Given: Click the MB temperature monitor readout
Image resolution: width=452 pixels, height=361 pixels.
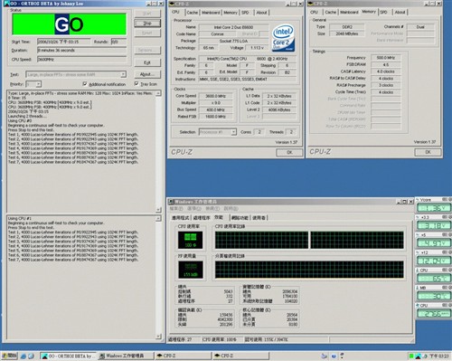Looking at the screenshot, I should tap(434, 296).
